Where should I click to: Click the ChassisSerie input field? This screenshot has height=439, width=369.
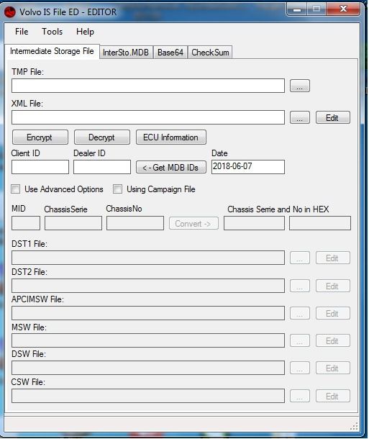click(73, 223)
